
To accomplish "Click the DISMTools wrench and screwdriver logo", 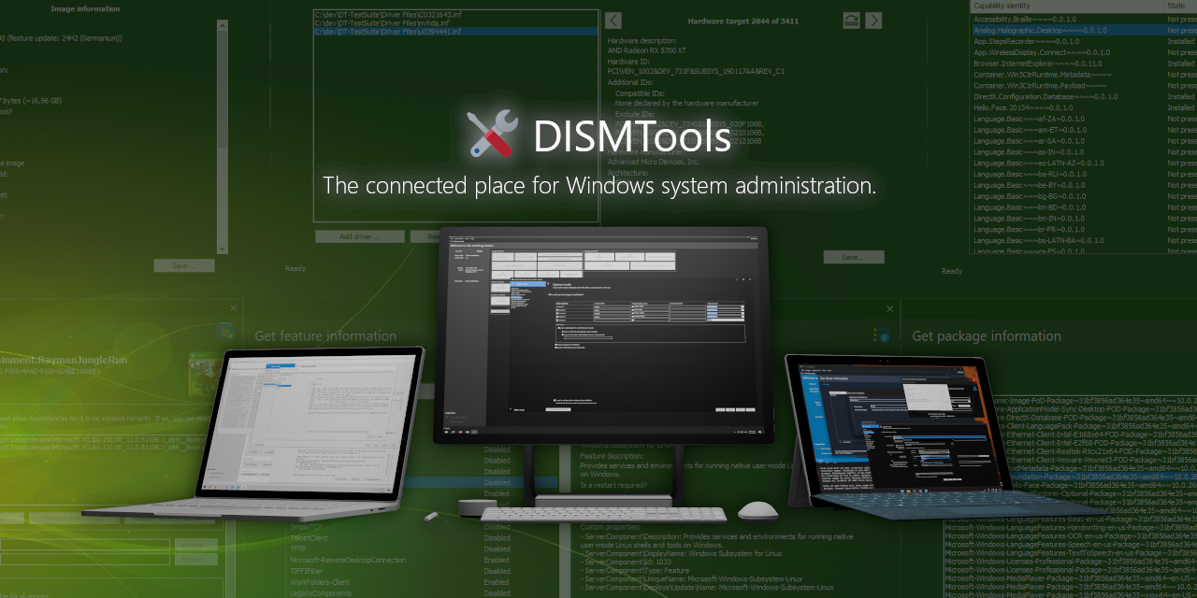I will [492, 133].
